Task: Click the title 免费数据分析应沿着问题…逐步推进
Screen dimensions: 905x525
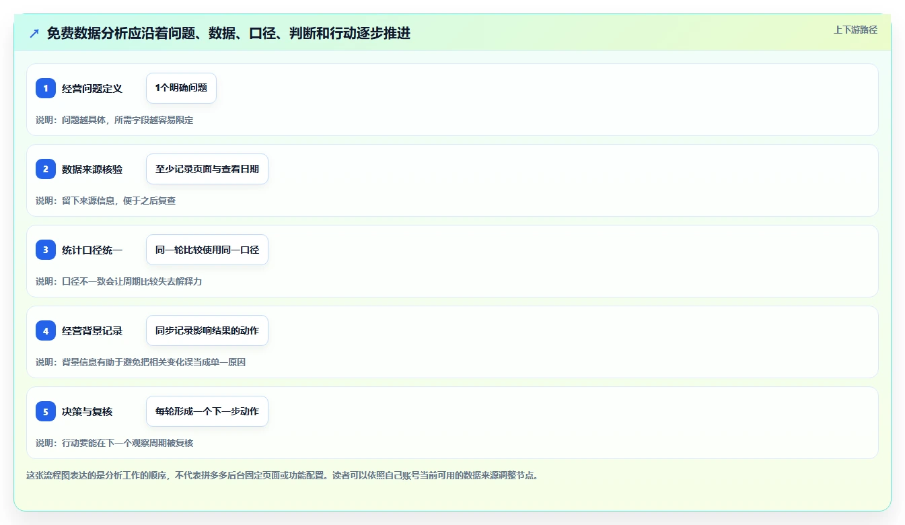Action: (229, 33)
